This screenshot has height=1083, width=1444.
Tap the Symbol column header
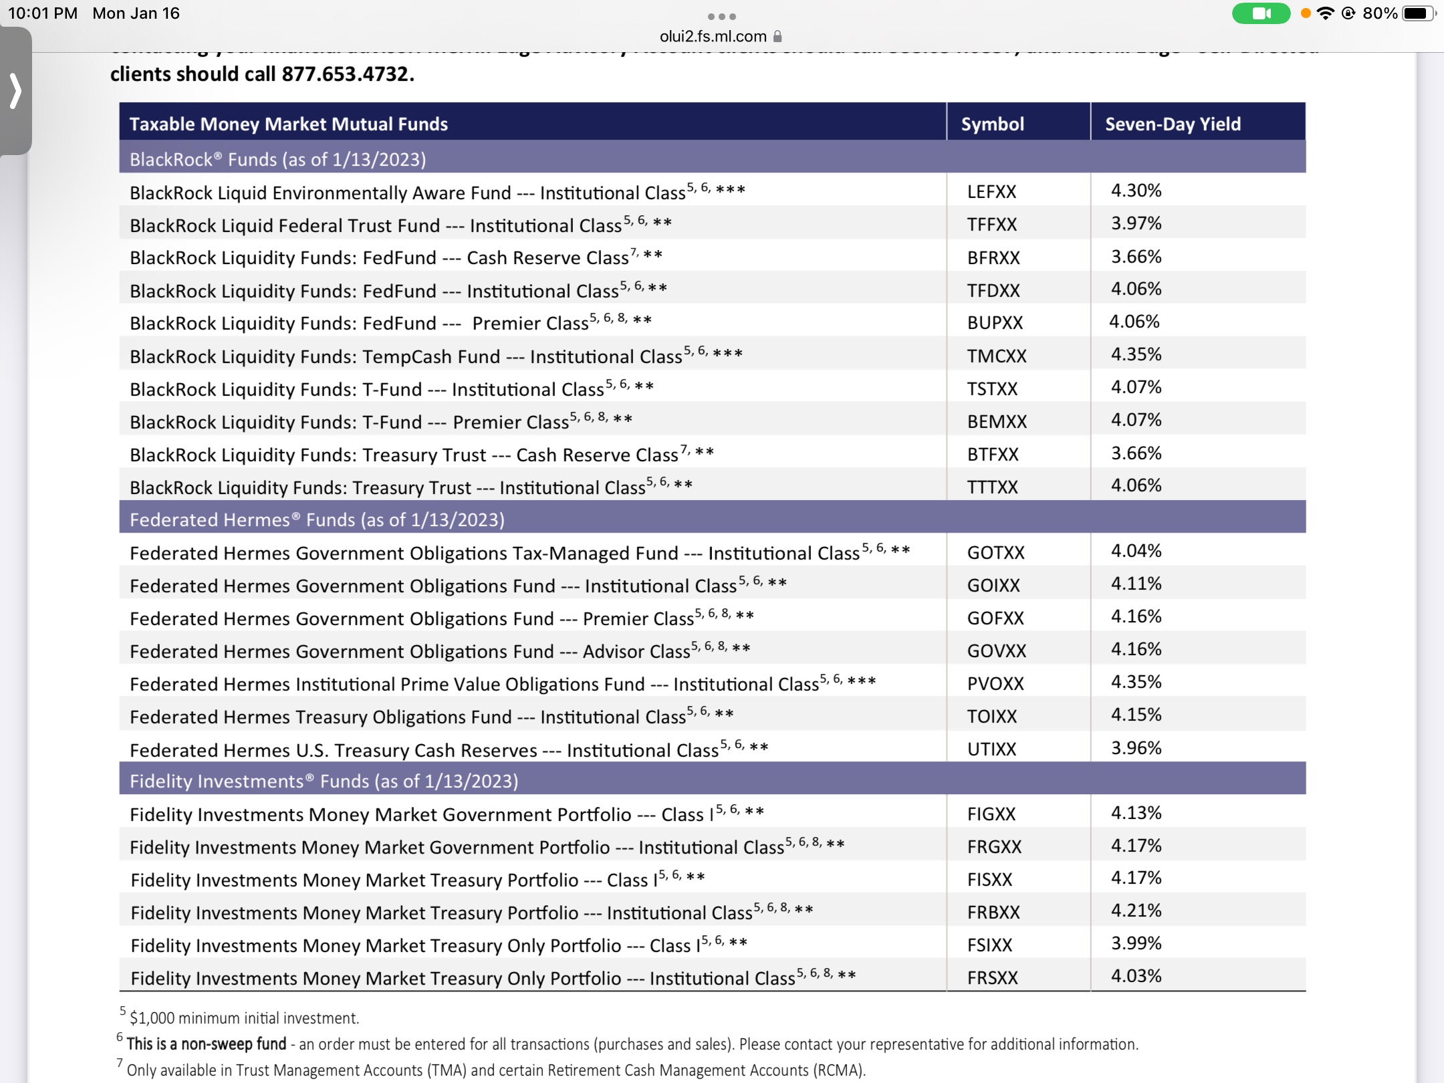pyautogui.click(x=992, y=124)
